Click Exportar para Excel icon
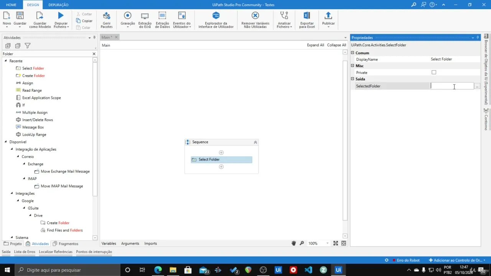 (x=307, y=16)
